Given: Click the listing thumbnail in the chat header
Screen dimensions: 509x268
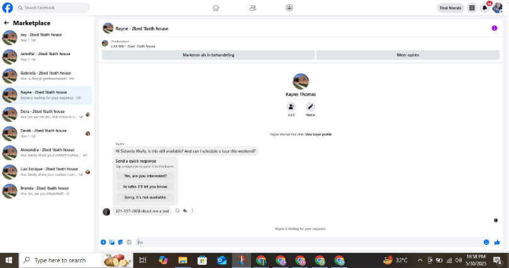Looking at the screenshot, I should pyautogui.click(x=108, y=28).
